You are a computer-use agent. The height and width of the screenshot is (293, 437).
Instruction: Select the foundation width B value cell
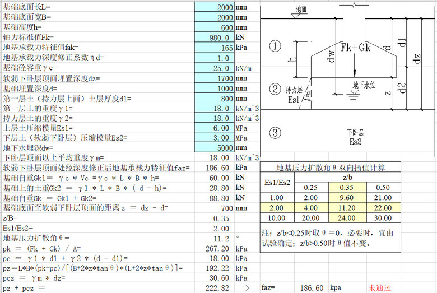[213, 17]
